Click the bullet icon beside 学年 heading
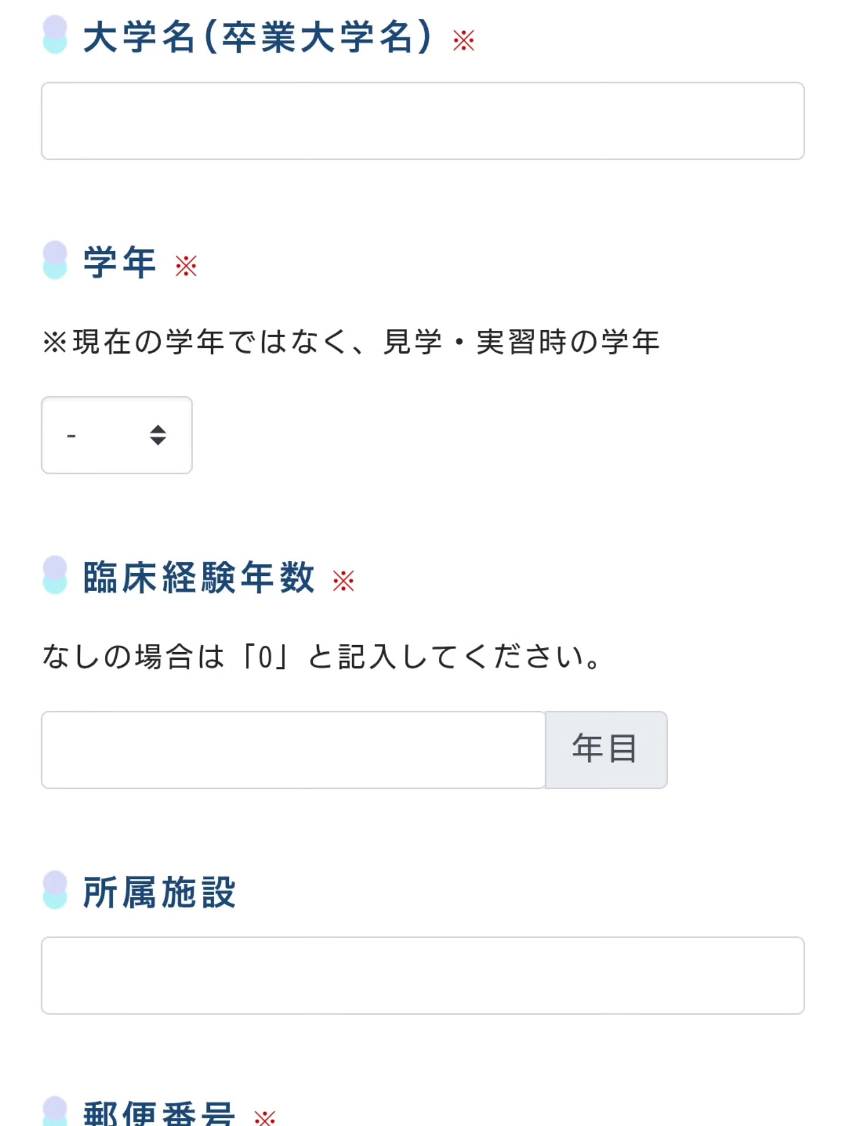The width and height of the screenshot is (845, 1126). point(55,260)
